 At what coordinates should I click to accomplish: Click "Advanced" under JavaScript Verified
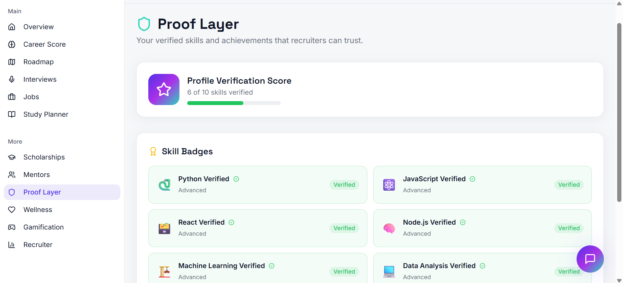pos(417,190)
